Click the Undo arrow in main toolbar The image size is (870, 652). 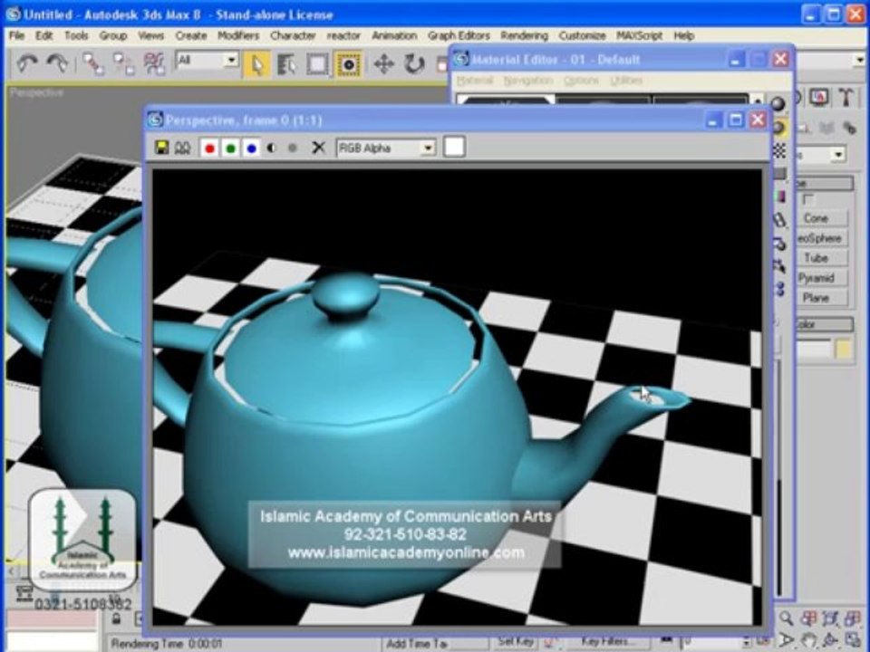point(26,63)
